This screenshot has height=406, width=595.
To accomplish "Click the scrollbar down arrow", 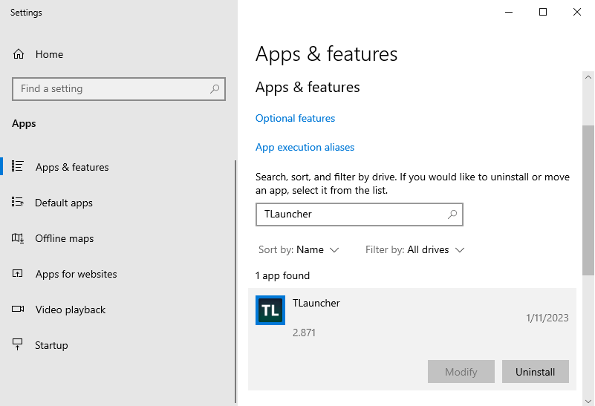I will click(588, 401).
